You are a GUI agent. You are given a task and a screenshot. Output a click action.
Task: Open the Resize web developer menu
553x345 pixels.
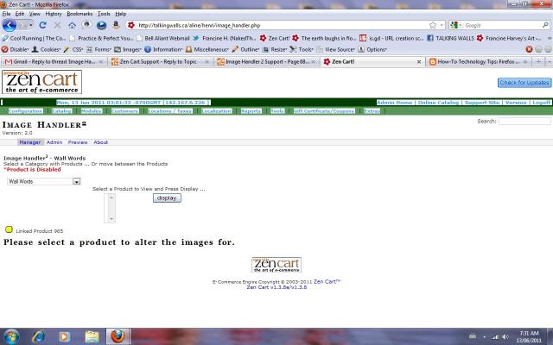tap(275, 50)
